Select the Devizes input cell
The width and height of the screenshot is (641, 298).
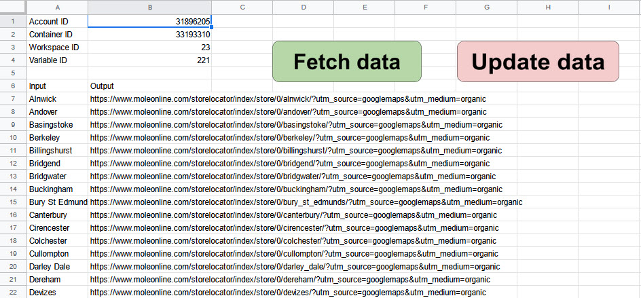click(x=57, y=292)
